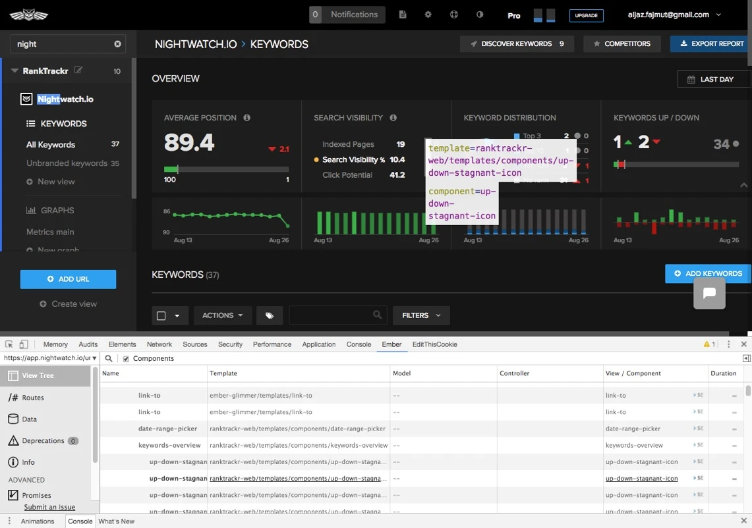Open the Actions dropdown
The width and height of the screenshot is (752, 528).
click(222, 315)
